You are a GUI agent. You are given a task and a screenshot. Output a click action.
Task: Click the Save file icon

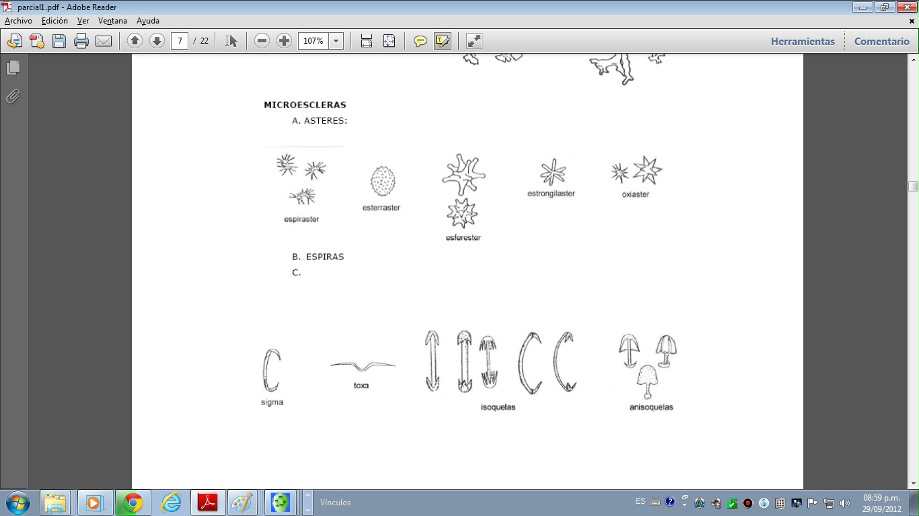click(59, 41)
